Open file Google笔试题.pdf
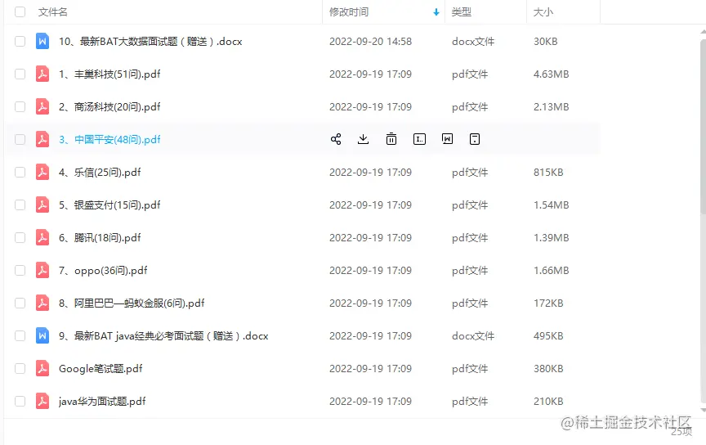Image resolution: width=706 pixels, height=445 pixels. (x=101, y=368)
